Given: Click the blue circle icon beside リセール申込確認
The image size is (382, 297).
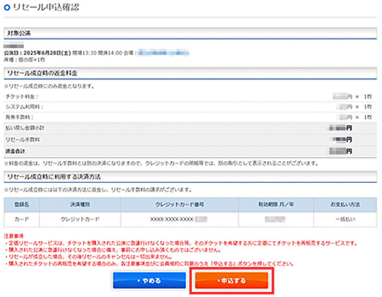Looking at the screenshot, I should coord(7,8).
